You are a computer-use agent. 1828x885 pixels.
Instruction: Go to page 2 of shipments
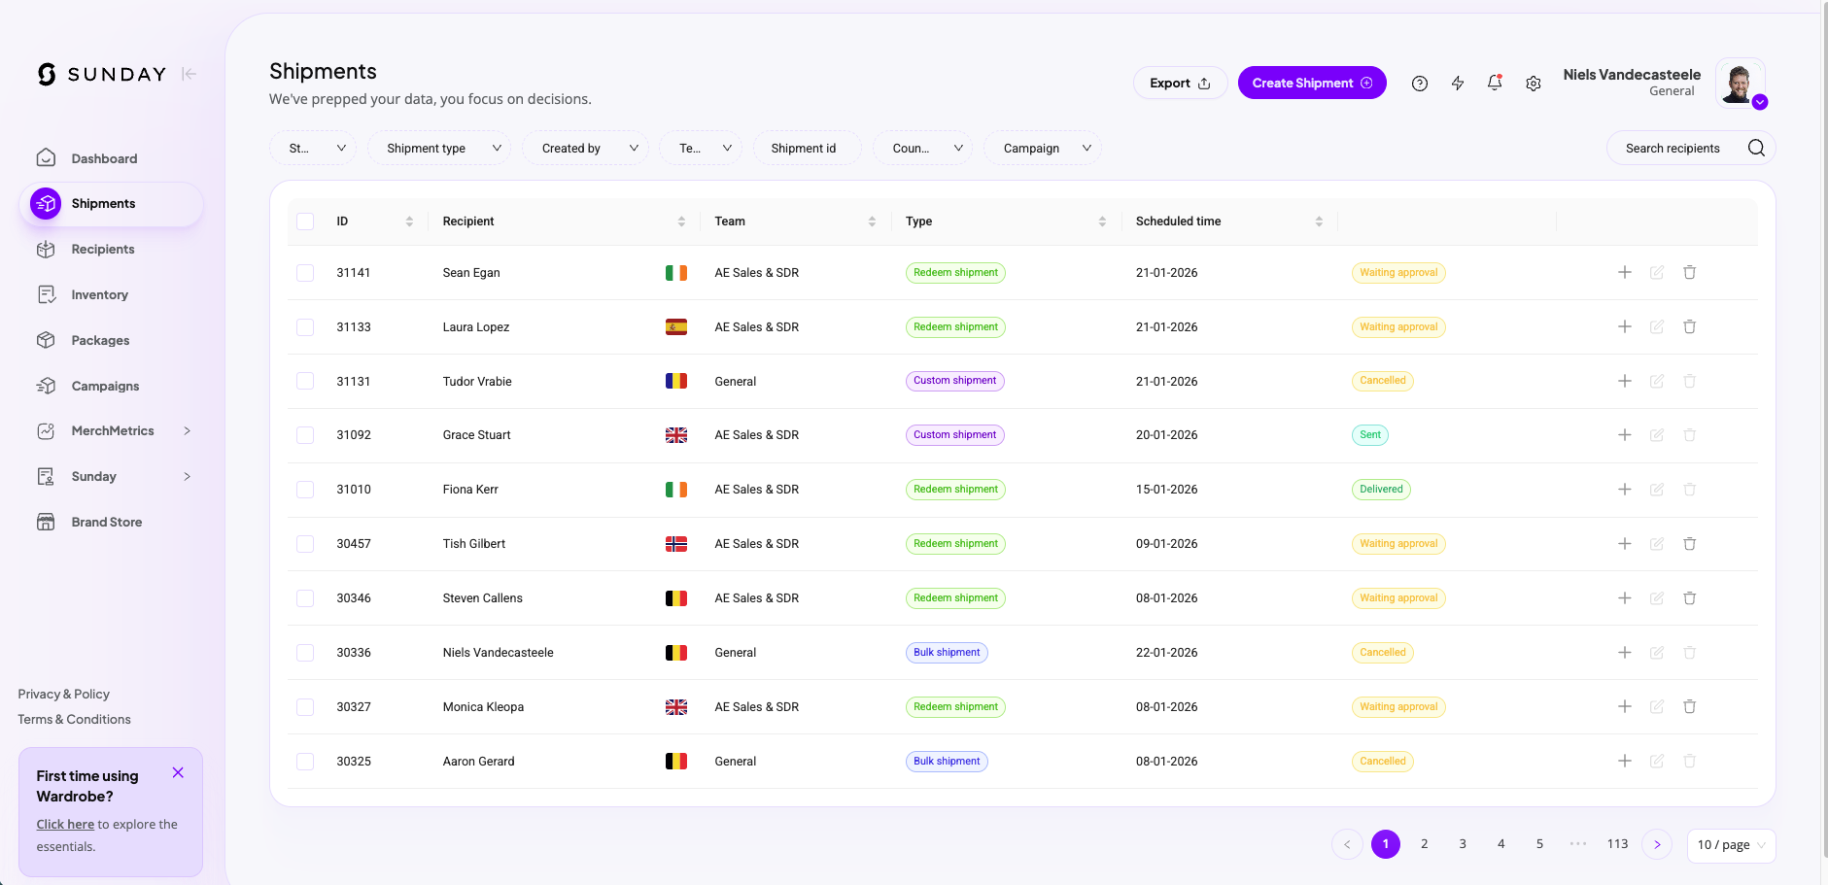(1424, 844)
